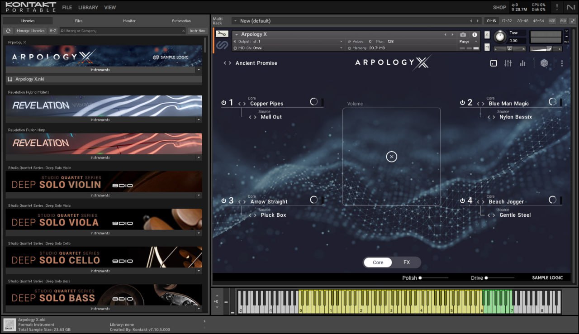This screenshot has width=579, height=334.
Task: Open the FILE menu
Action: click(x=67, y=7)
